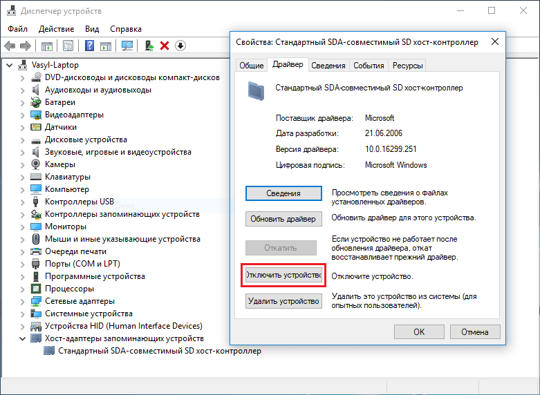The image size is (540, 395).
Task: Expand Системные устройства category
Action: (22, 314)
